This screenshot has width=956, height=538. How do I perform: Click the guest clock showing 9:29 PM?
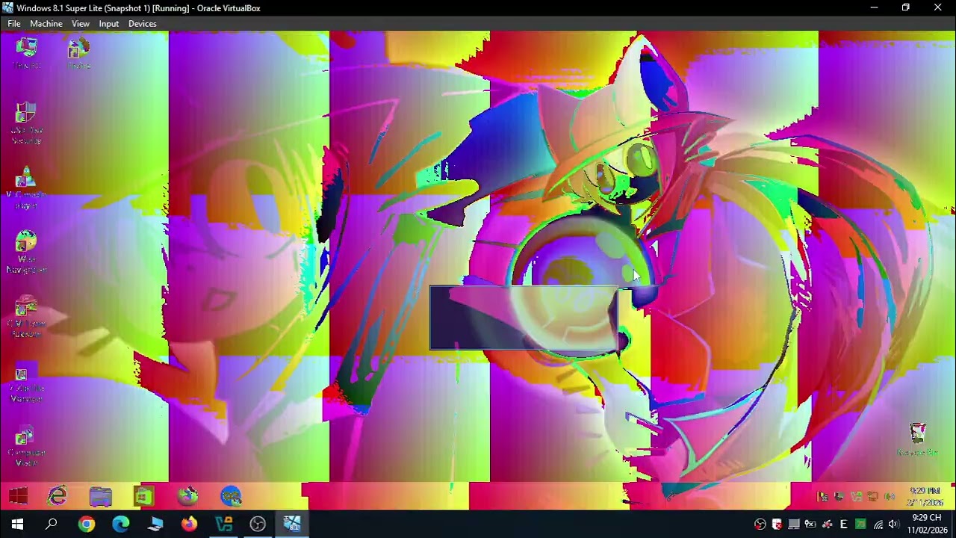pos(925,496)
